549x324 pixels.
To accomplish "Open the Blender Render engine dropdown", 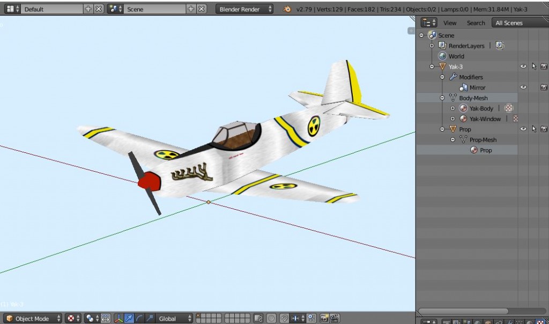I will 244,9.
